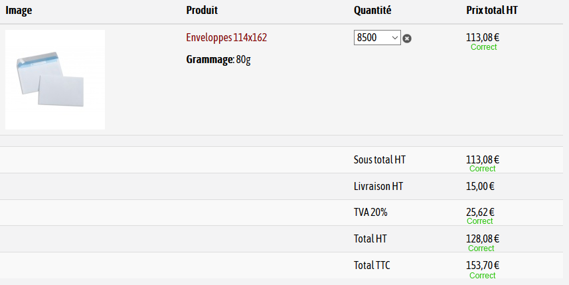This screenshot has width=569, height=285.
Task: Click the Prix total HT column header
Action: coord(492,10)
